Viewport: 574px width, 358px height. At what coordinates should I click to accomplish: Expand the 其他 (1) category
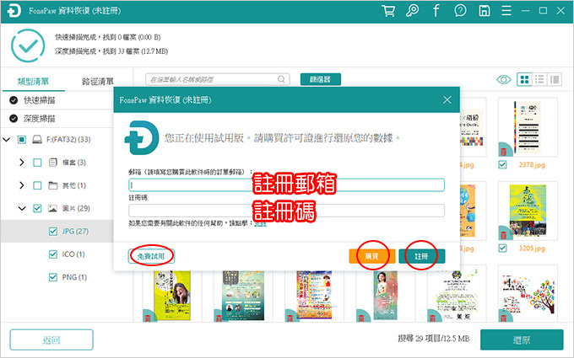click(22, 185)
